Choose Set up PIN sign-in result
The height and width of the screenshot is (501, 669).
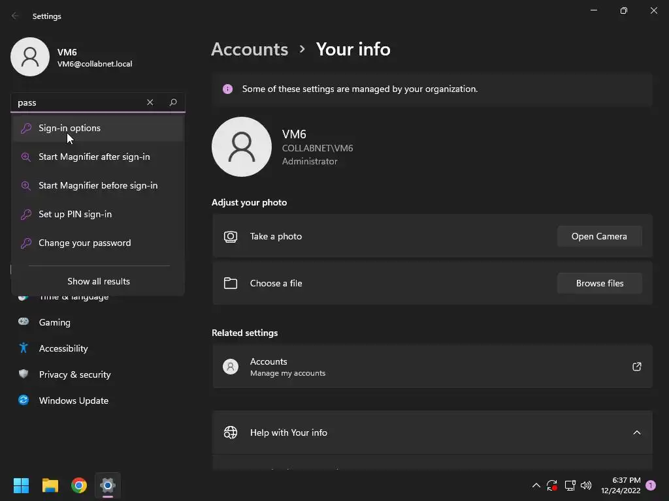point(75,214)
